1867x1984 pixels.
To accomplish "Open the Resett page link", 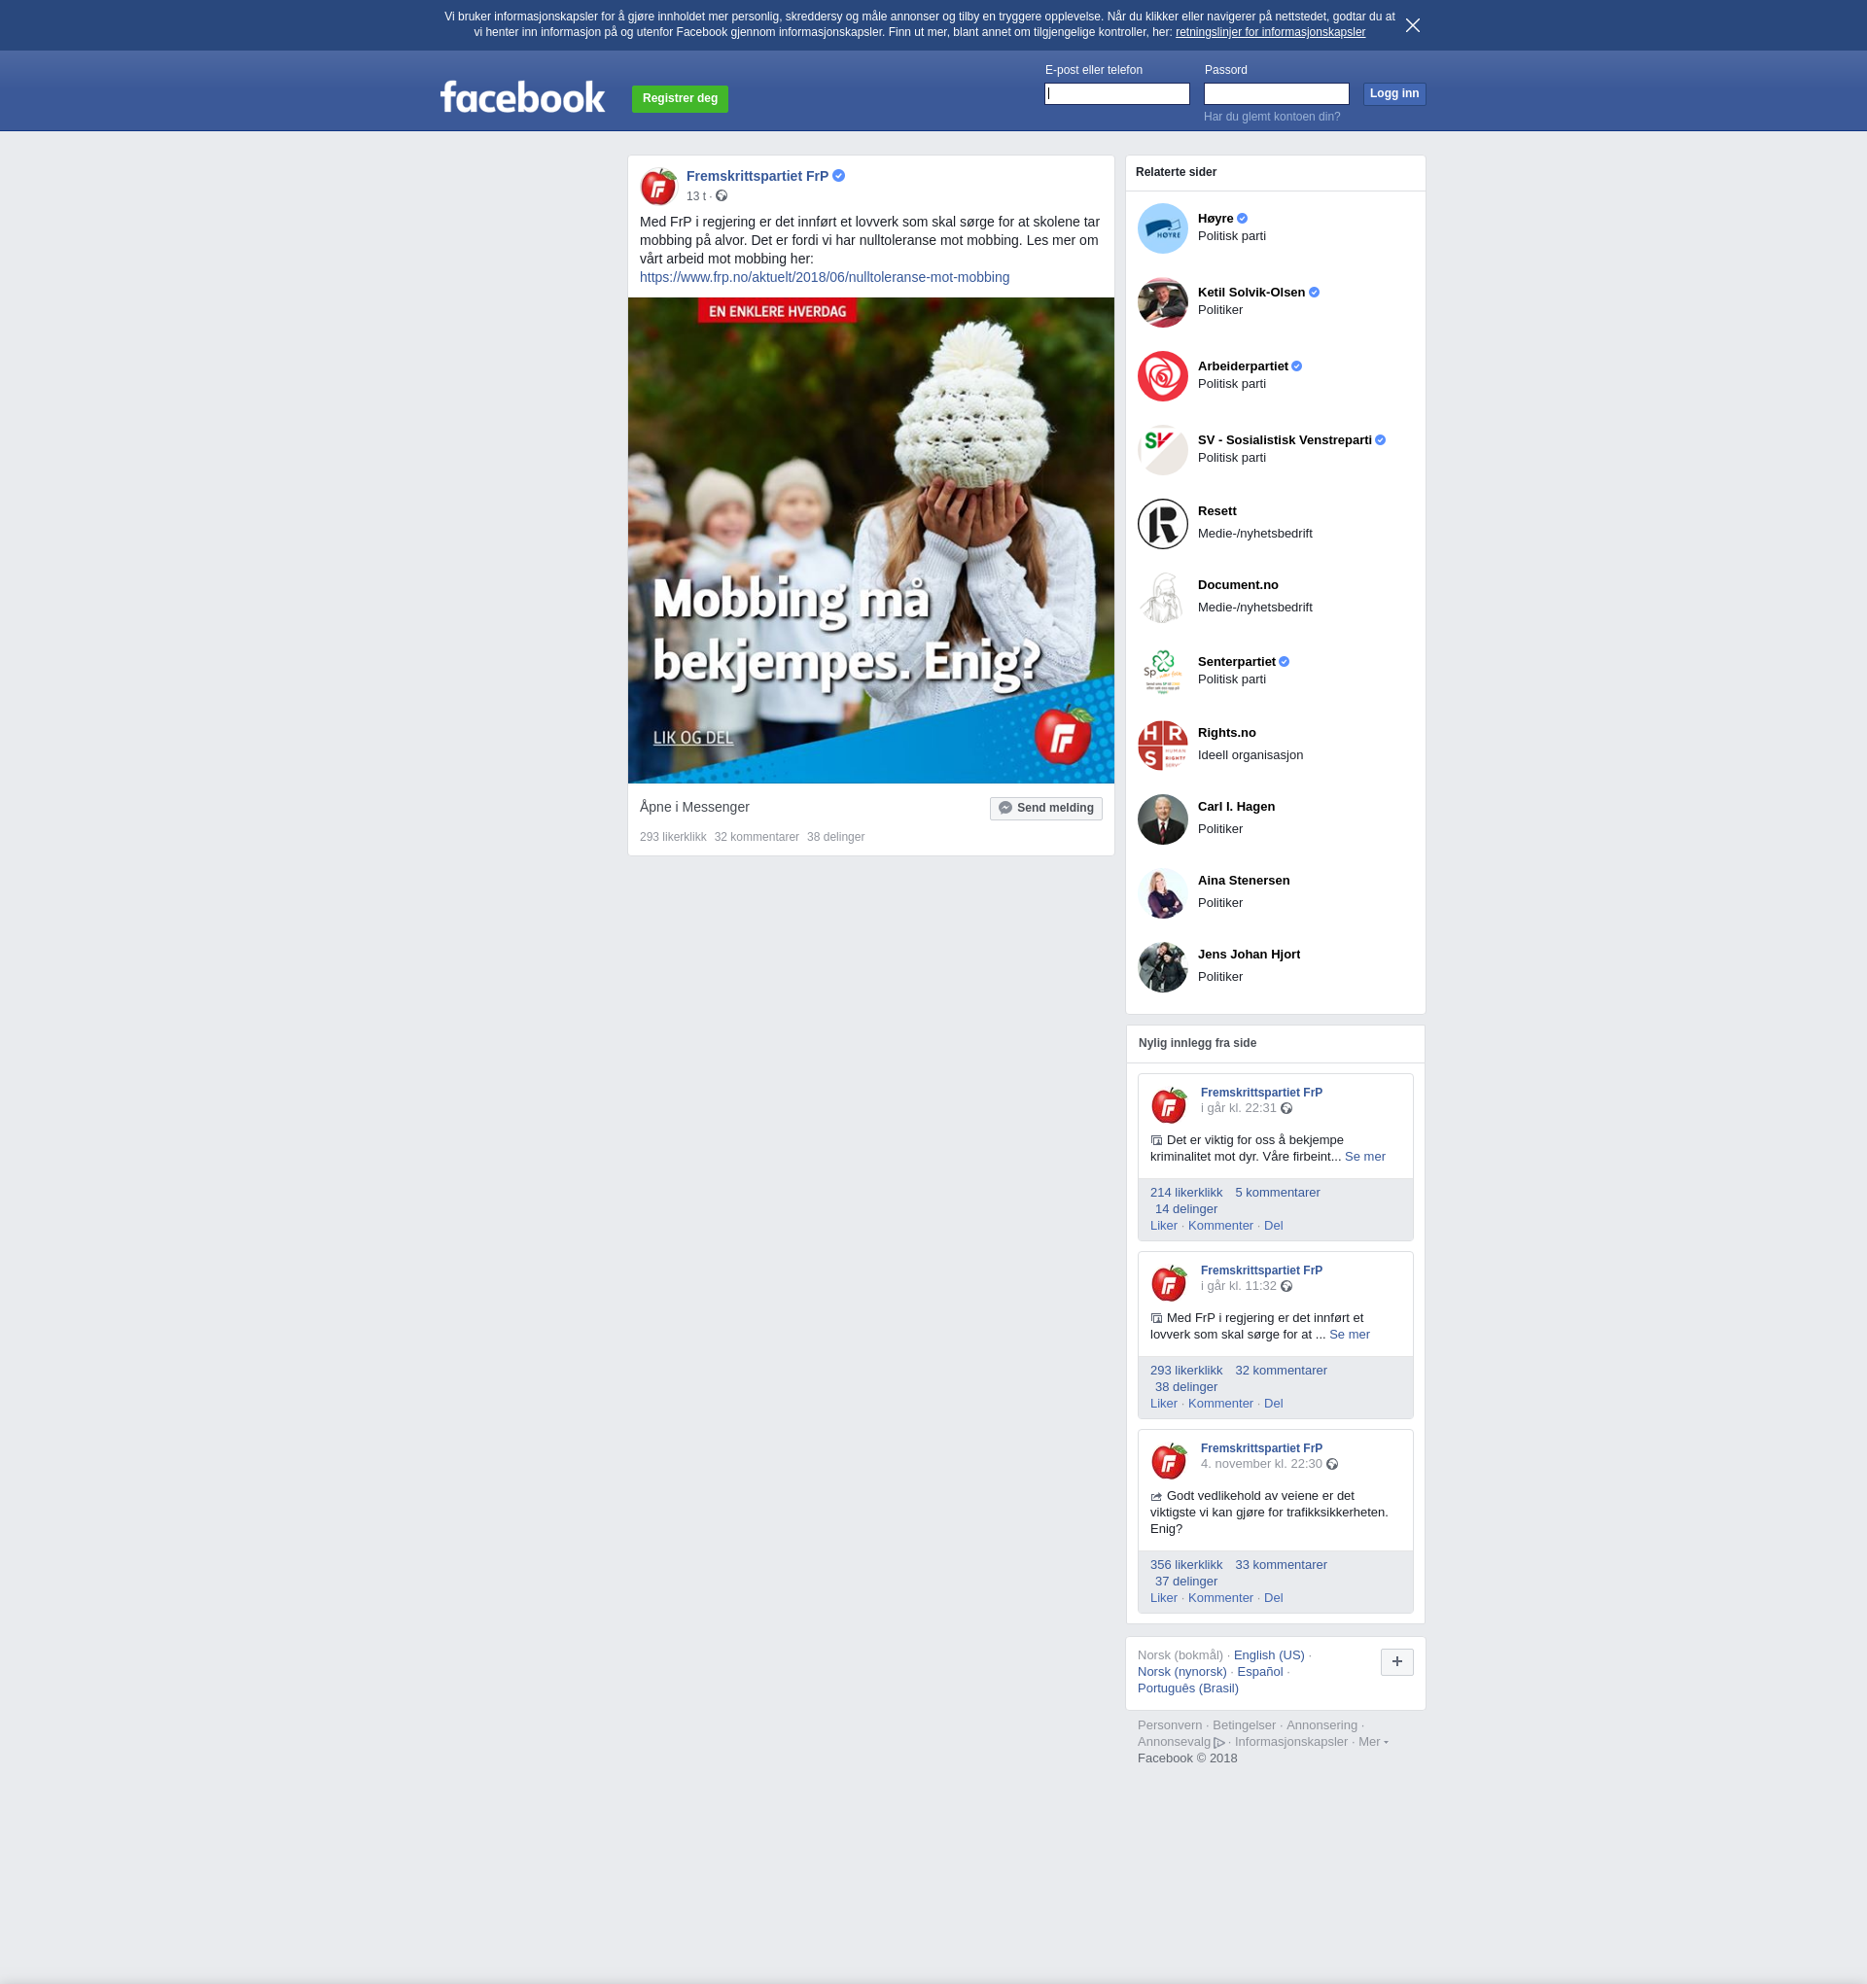I will (1216, 511).
